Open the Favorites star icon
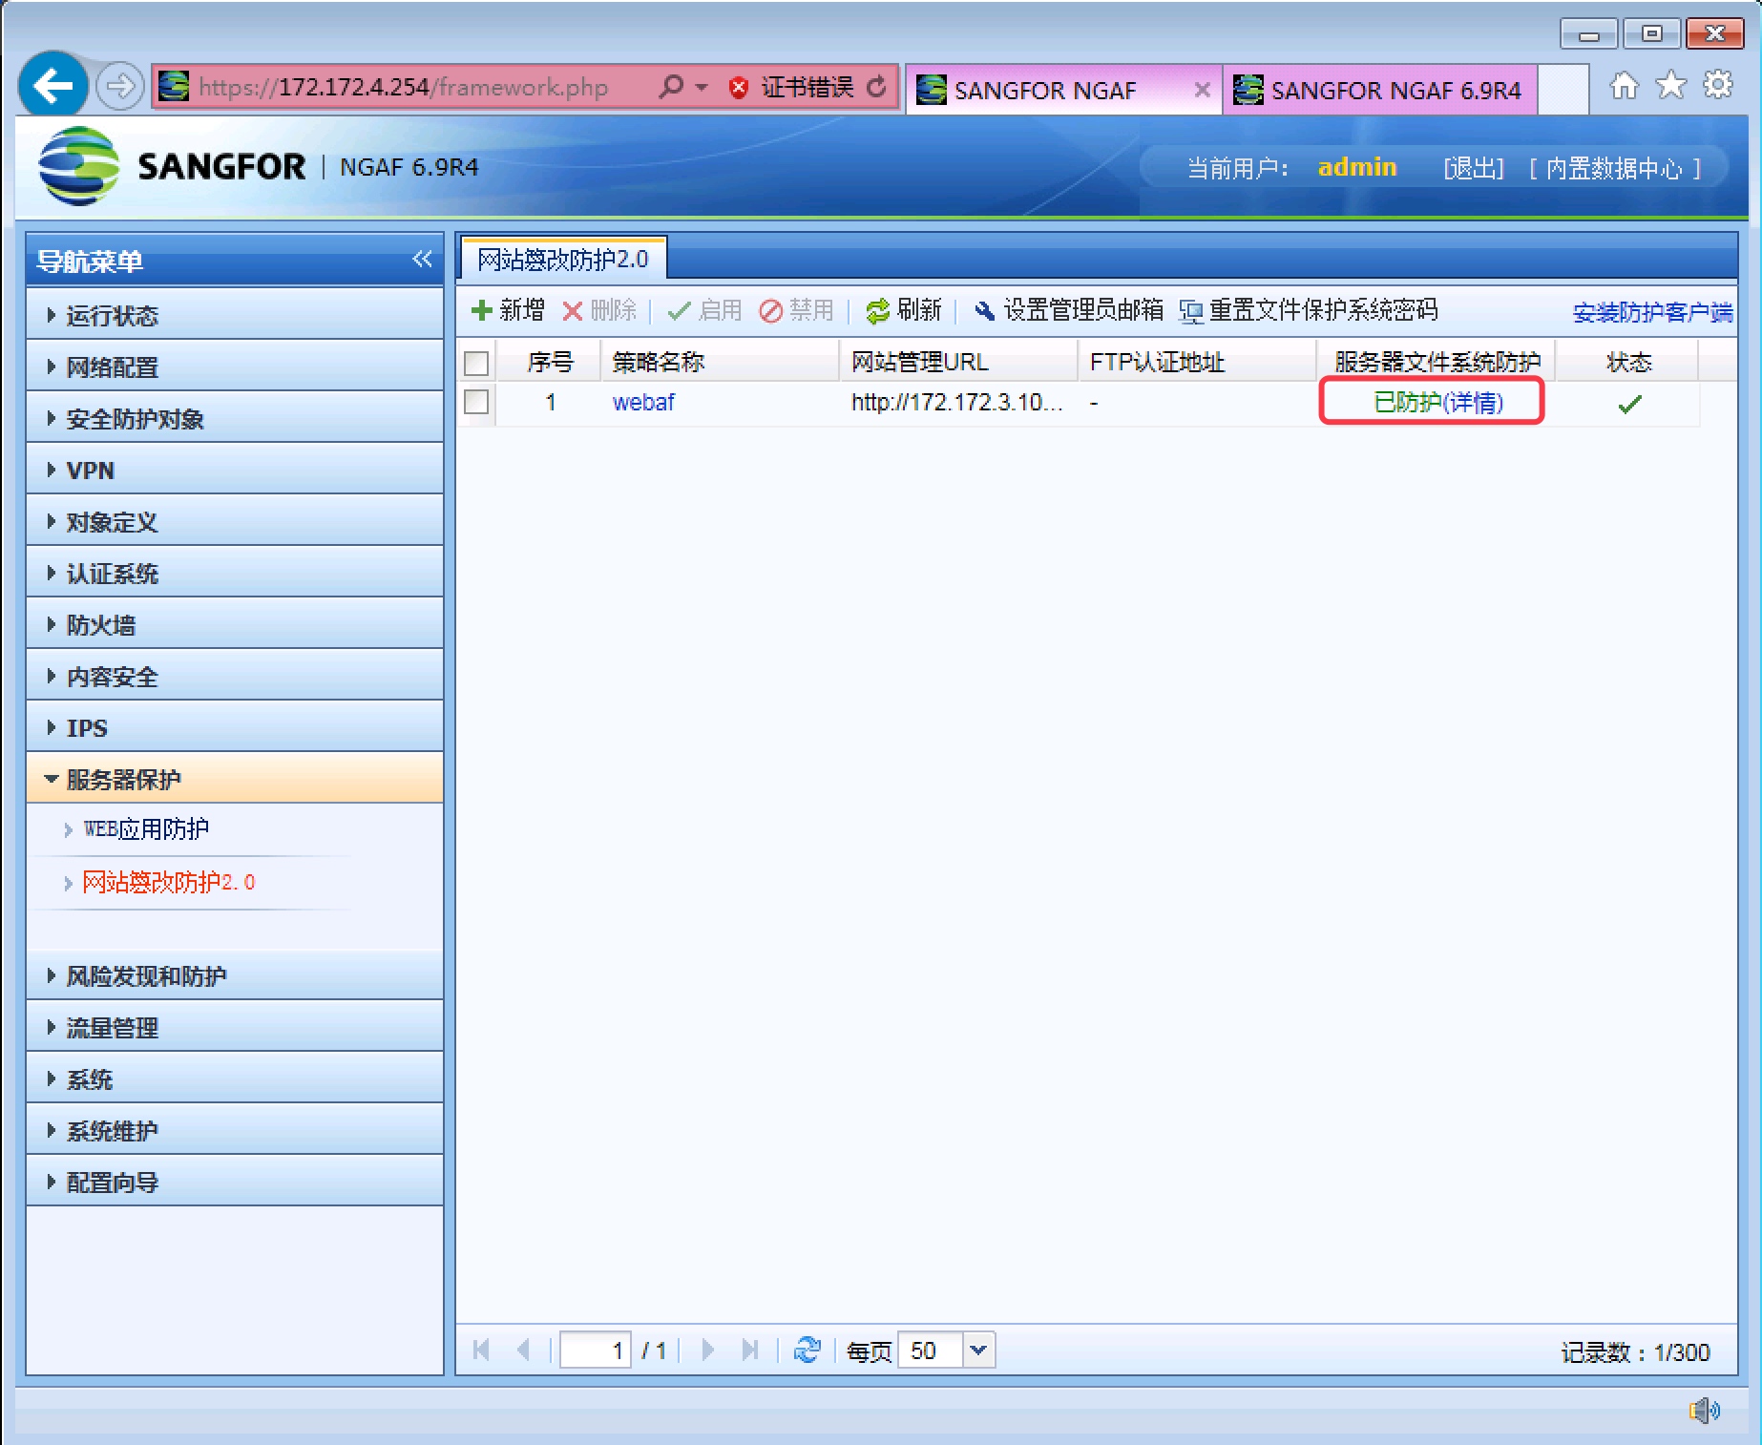 click(x=1670, y=86)
